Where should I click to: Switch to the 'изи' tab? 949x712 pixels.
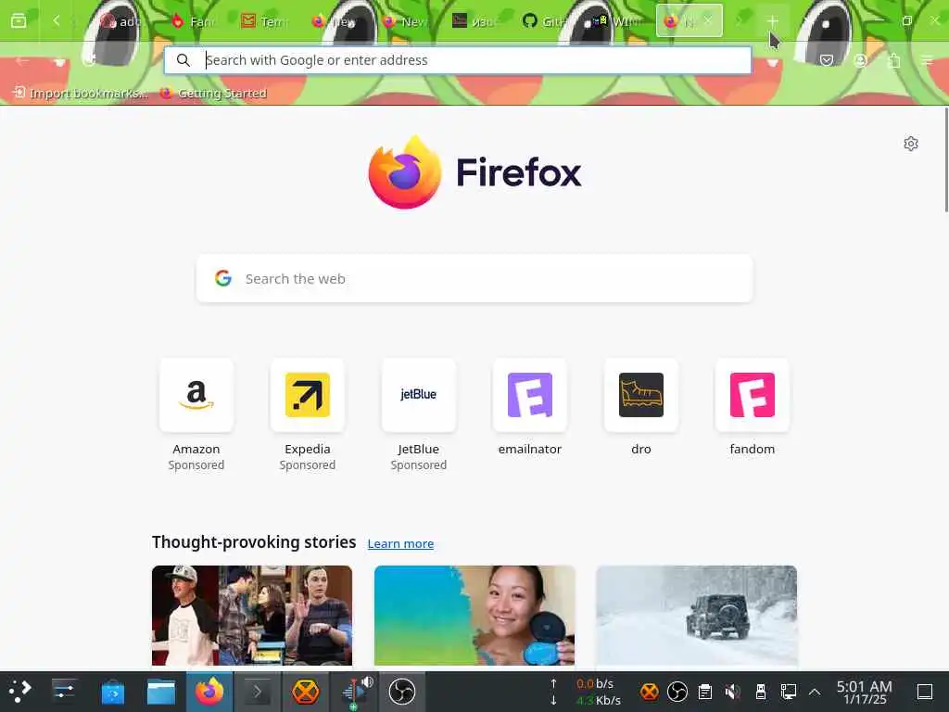click(474, 21)
